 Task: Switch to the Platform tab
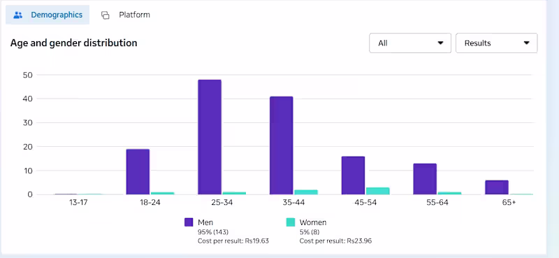tap(126, 15)
